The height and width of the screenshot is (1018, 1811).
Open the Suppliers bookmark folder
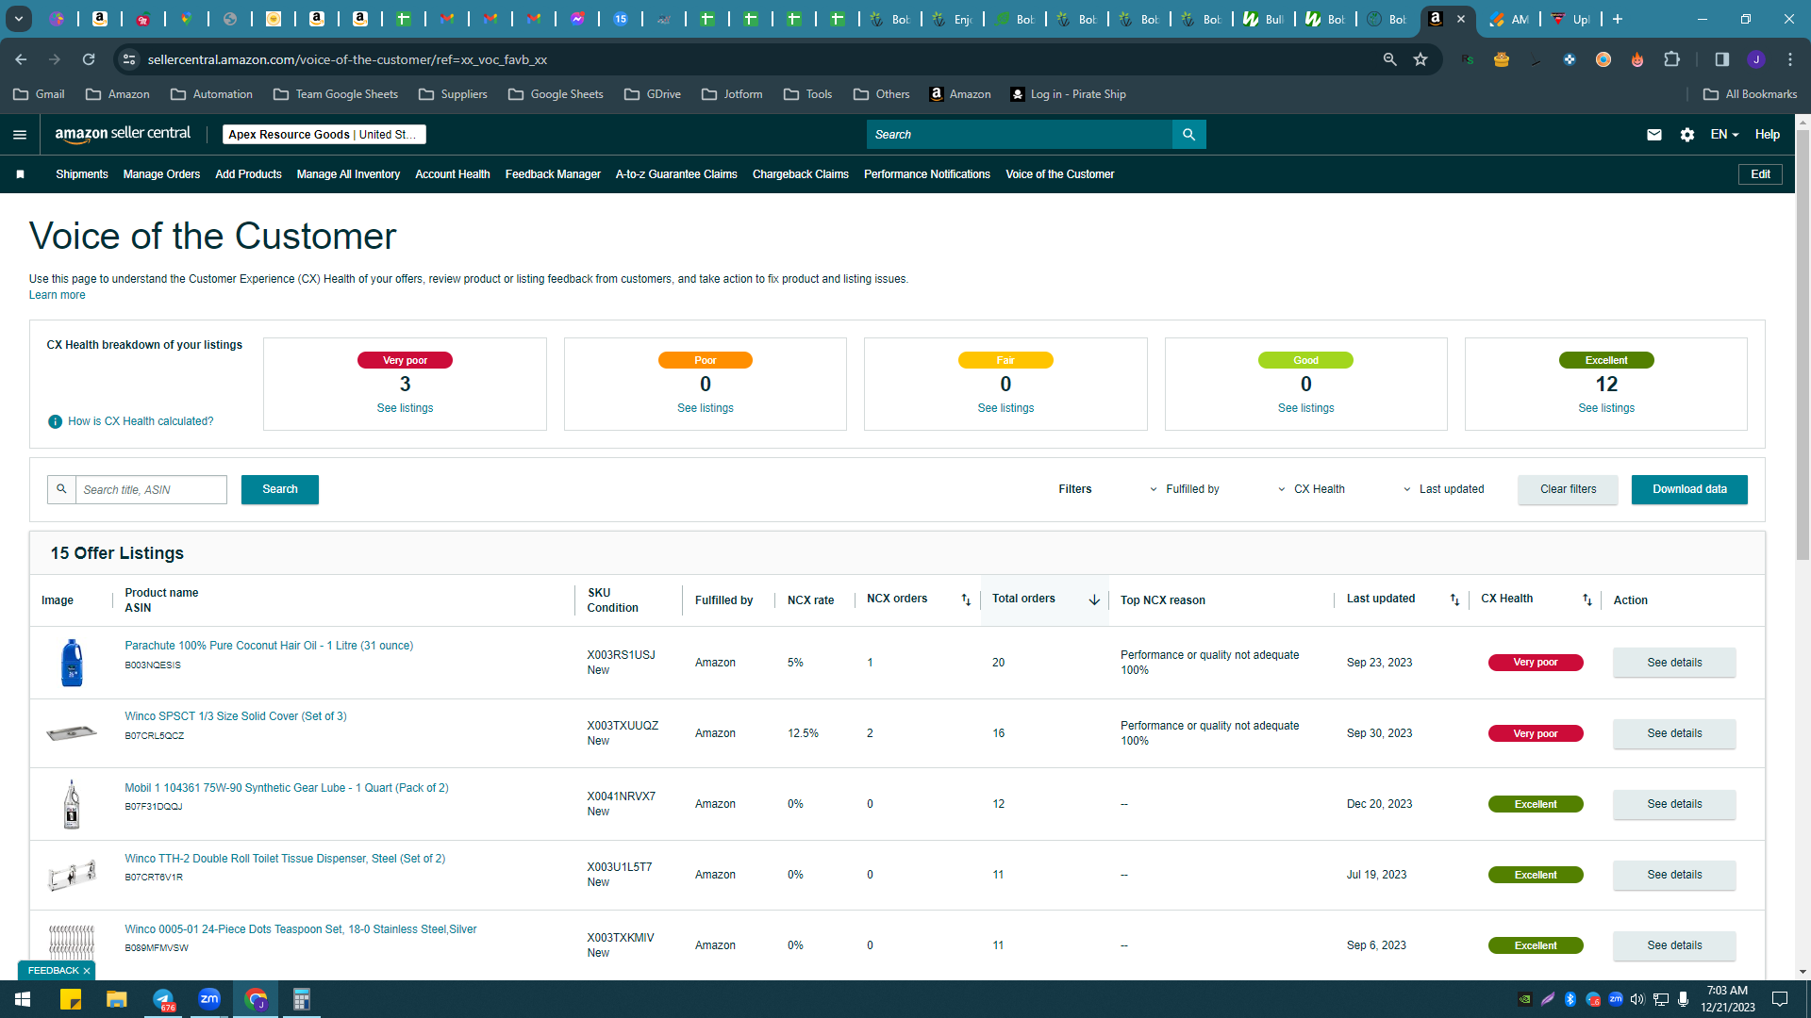click(x=453, y=94)
